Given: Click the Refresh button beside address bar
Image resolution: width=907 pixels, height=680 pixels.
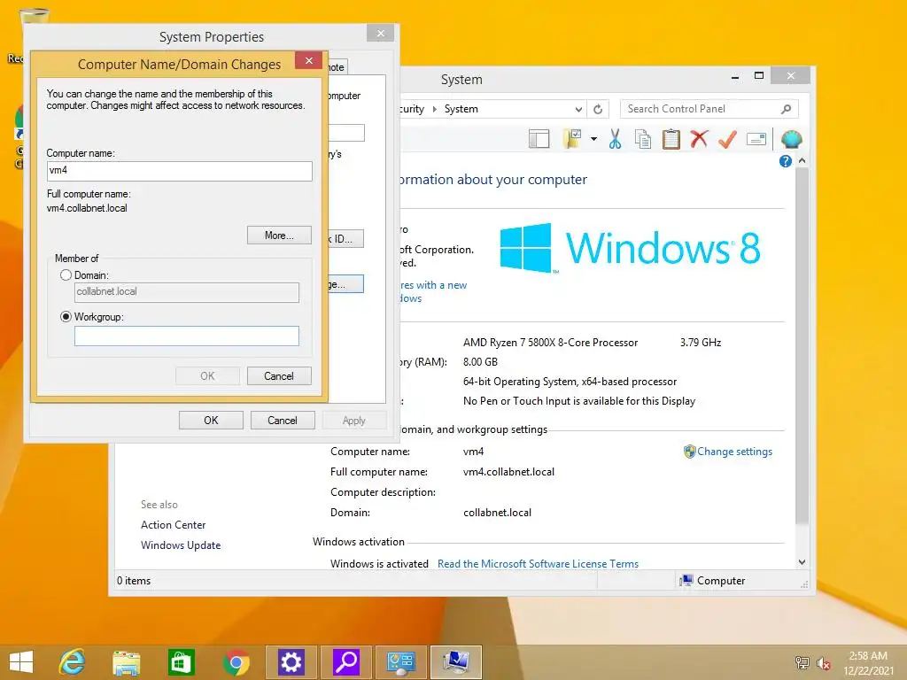Looking at the screenshot, I should [598, 109].
